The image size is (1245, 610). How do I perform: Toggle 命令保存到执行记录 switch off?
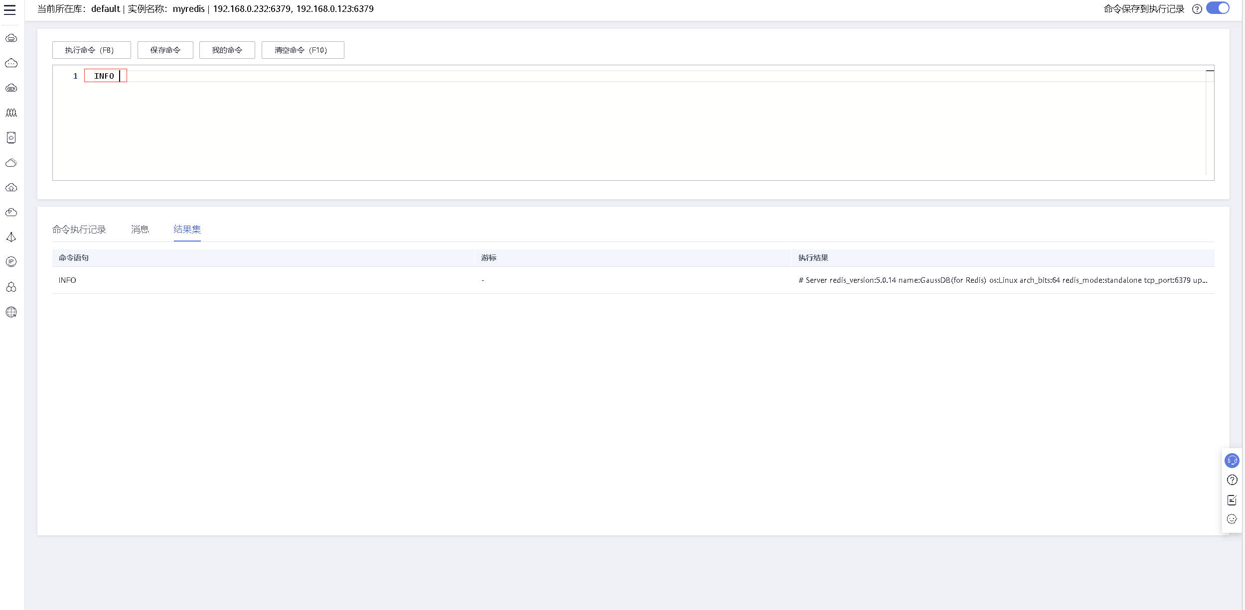click(x=1217, y=8)
